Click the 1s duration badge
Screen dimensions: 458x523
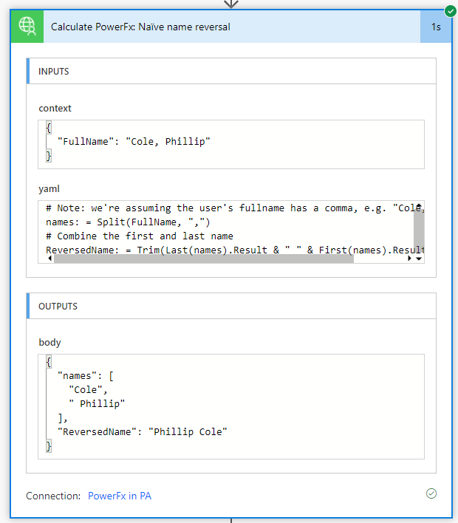[x=436, y=27]
